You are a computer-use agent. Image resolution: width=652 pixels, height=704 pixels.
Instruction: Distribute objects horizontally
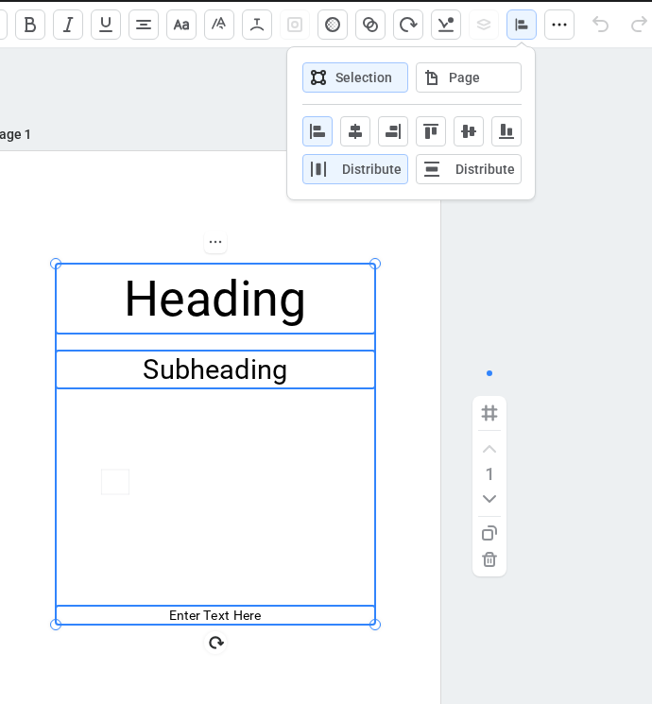coord(355,169)
